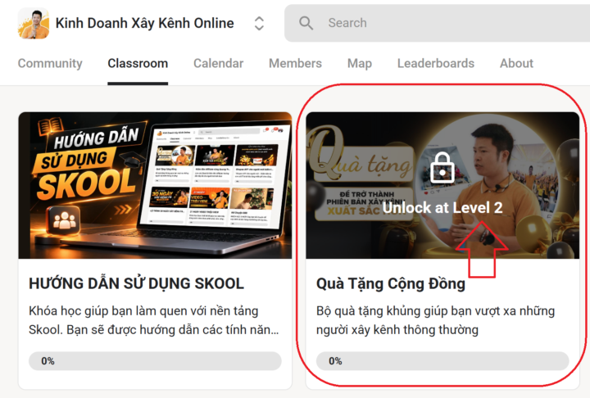Click into the Search input field
The height and width of the screenshot is (398, 590).
point(437,23)
